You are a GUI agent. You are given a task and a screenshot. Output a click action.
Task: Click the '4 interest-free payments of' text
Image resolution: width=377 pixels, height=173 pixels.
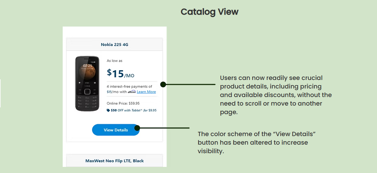tap(129, 87)
